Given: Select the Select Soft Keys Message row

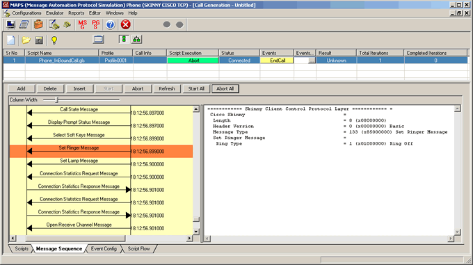Looking at the screenshot, I should click(x=101, y=138).
